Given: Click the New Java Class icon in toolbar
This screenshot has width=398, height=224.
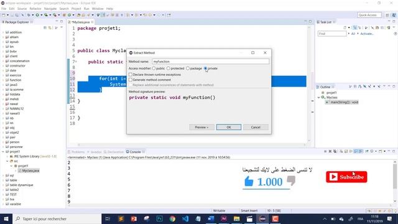Looking at the screenshot, I should 69,15.
